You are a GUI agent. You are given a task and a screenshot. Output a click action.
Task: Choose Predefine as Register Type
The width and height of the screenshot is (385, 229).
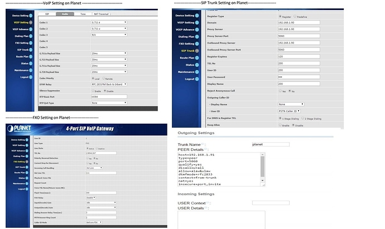click(x=293, y=17)
